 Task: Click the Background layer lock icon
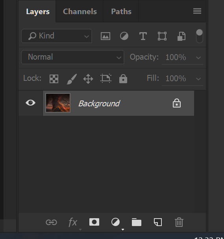pyautogui.click(x=177, y=103)
